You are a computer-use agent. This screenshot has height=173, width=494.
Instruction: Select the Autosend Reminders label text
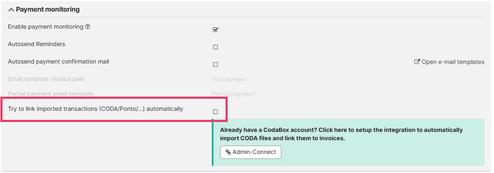pyautogui.click(x=37, y=44)
